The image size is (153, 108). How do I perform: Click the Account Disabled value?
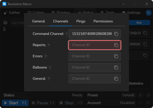pyautogui.click(x=127, y=103)
